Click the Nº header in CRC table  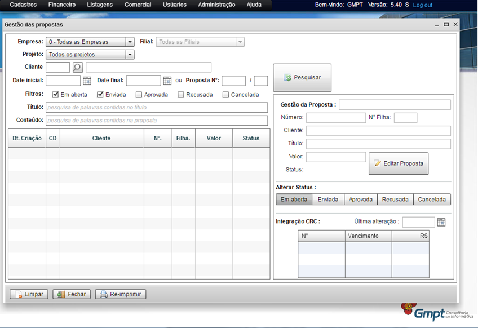pos(322,236)
